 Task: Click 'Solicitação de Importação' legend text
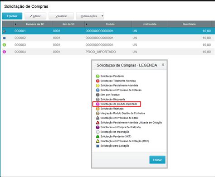(x=115, y=132)
